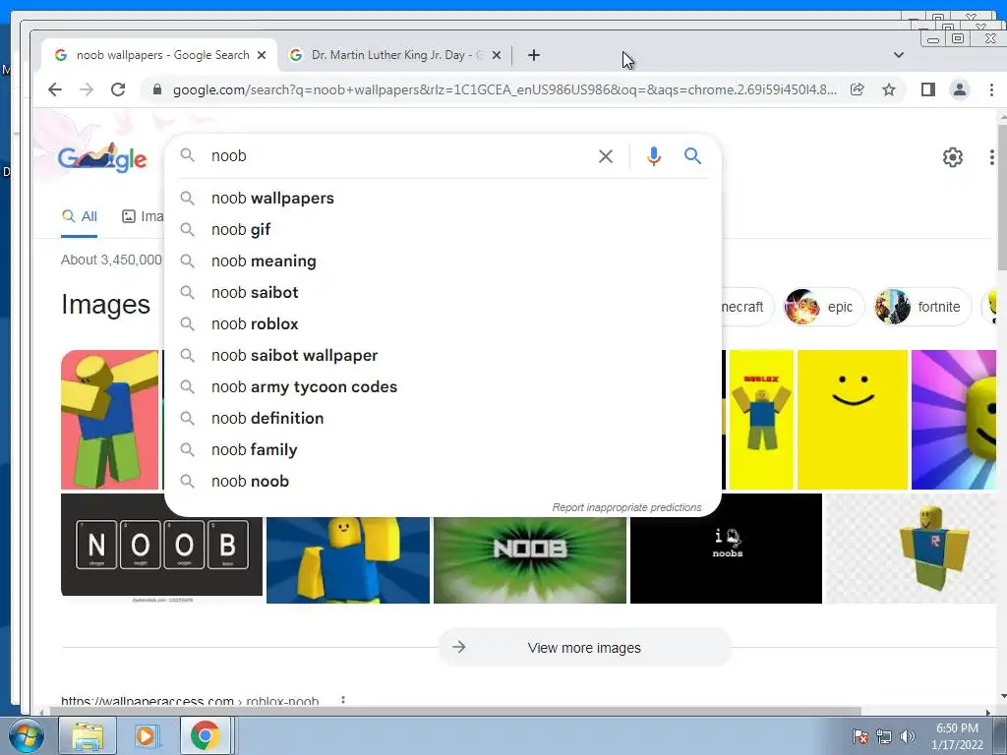Image resolution: width=1007 pixels, height=755 pixels.
Task: Start voice search with the microphone
Action: [654, 156]
